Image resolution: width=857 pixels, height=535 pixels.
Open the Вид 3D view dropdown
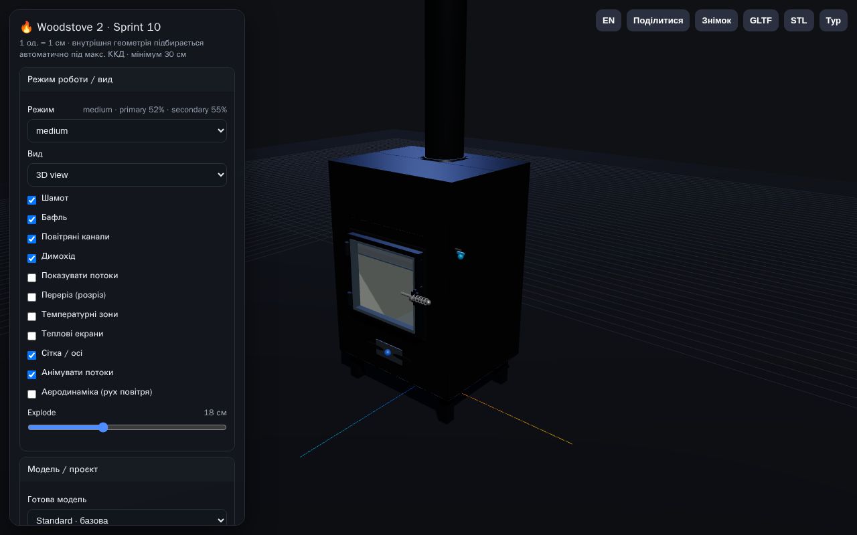point(127,175)
